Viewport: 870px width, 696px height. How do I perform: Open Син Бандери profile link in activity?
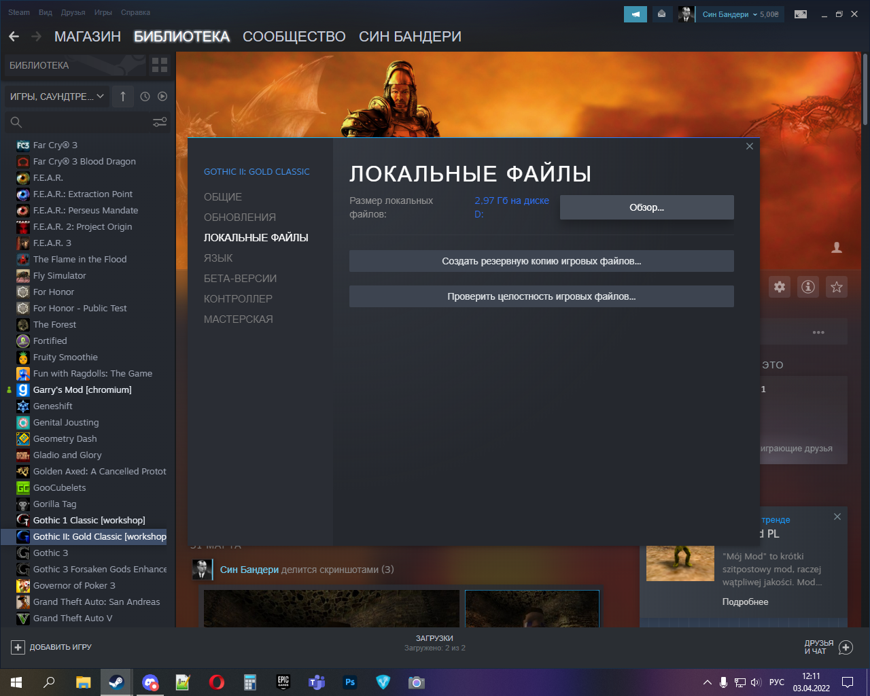coord(249,570)
